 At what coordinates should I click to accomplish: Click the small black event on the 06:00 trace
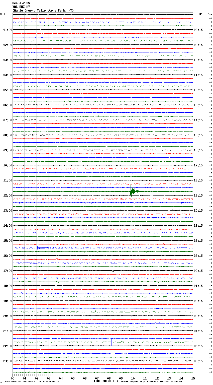pyautogui.click(x=63, y=105)
